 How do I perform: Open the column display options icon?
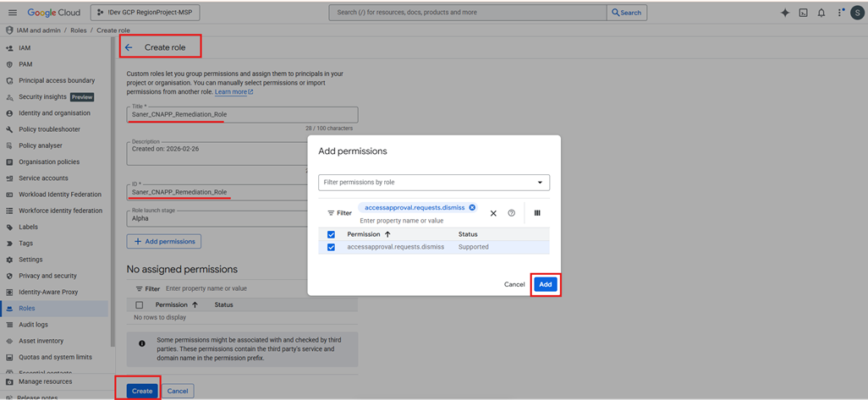537,213
